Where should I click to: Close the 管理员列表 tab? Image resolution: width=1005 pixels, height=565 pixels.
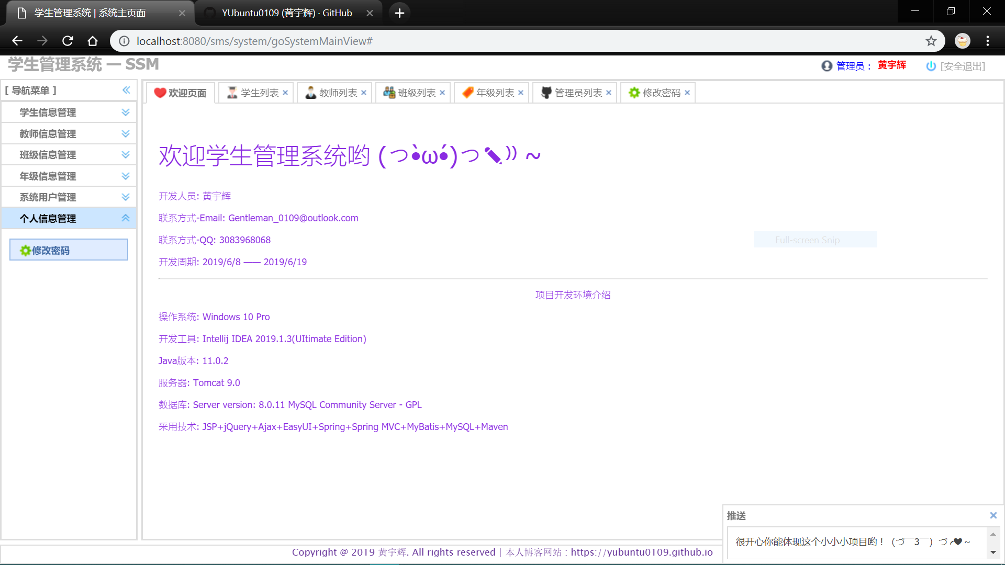tap(609, 93)
